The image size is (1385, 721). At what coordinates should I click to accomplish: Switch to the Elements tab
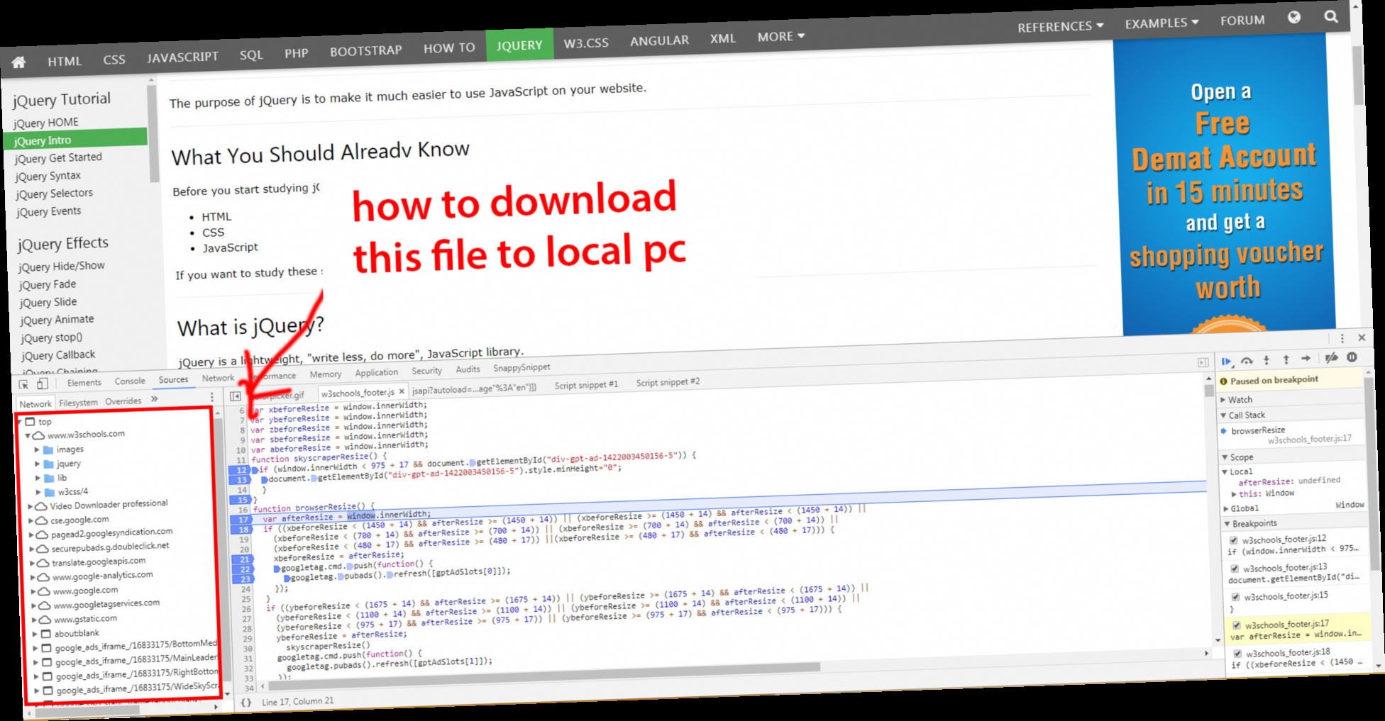(84, 383)
